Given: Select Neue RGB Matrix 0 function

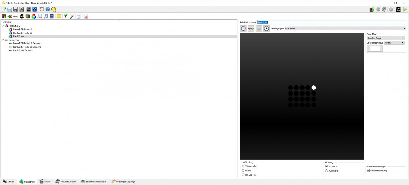Looking at the screenshot, I should click(23, 29).
